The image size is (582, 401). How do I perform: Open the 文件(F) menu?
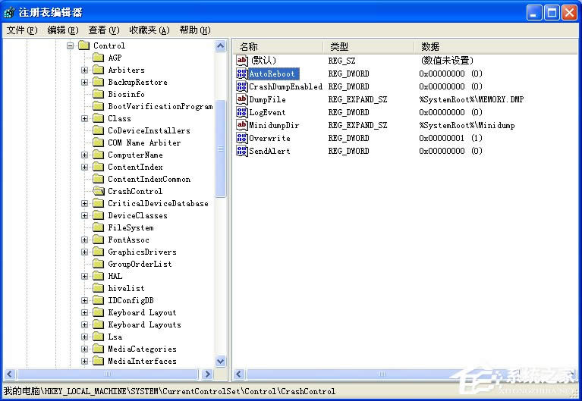point(21,30)
